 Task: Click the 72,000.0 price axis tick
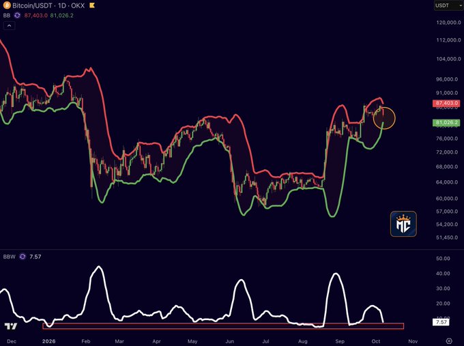[447, 152]
